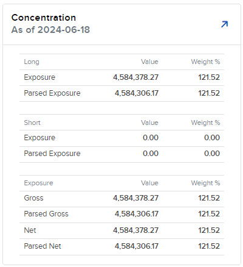Image resolution: width=243 pixels, height=267 pixels.
Task: Select the Long Exposure row label
Action: pyautogui.click(x=39, y=77)
